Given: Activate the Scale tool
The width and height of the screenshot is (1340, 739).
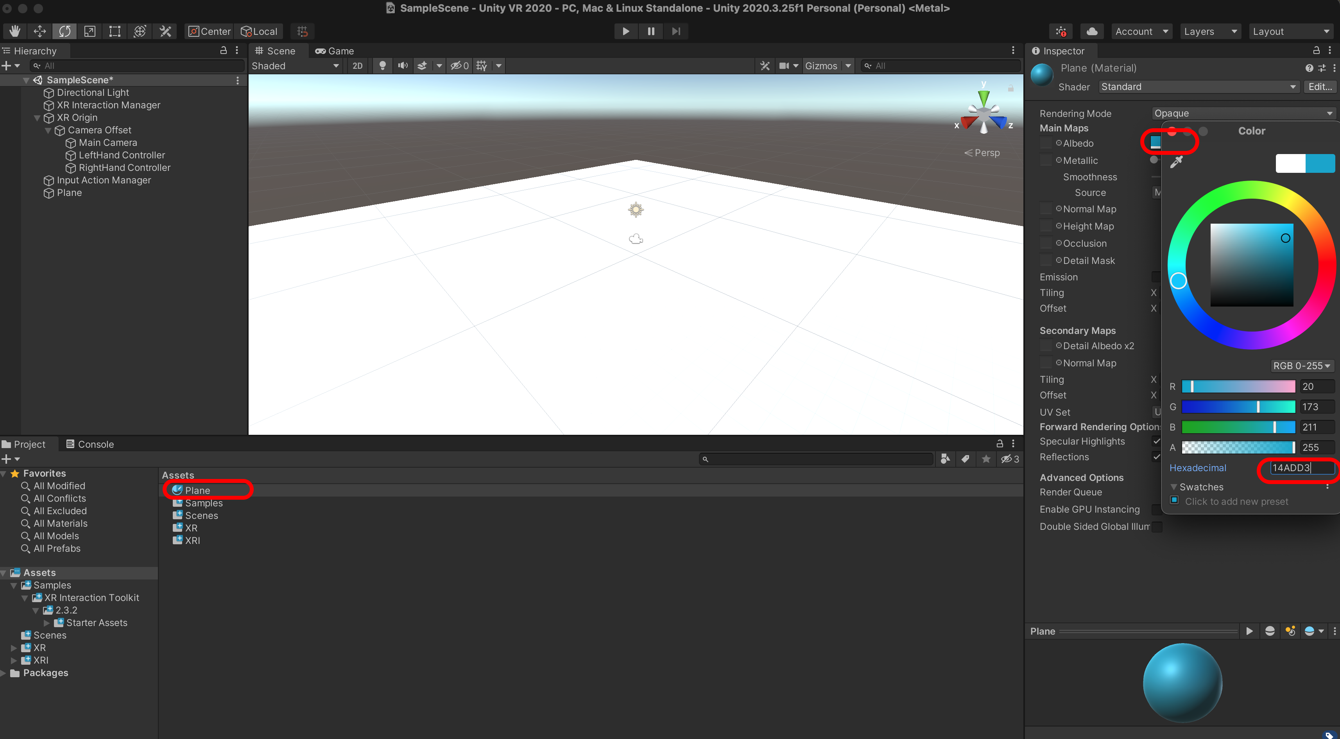Looking at the screenshot, I should click(x=90, y=31).
